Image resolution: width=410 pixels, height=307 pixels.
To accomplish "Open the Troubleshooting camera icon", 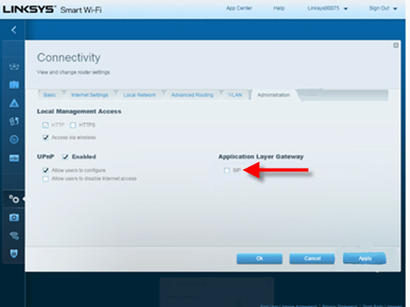I will point(14,218).
